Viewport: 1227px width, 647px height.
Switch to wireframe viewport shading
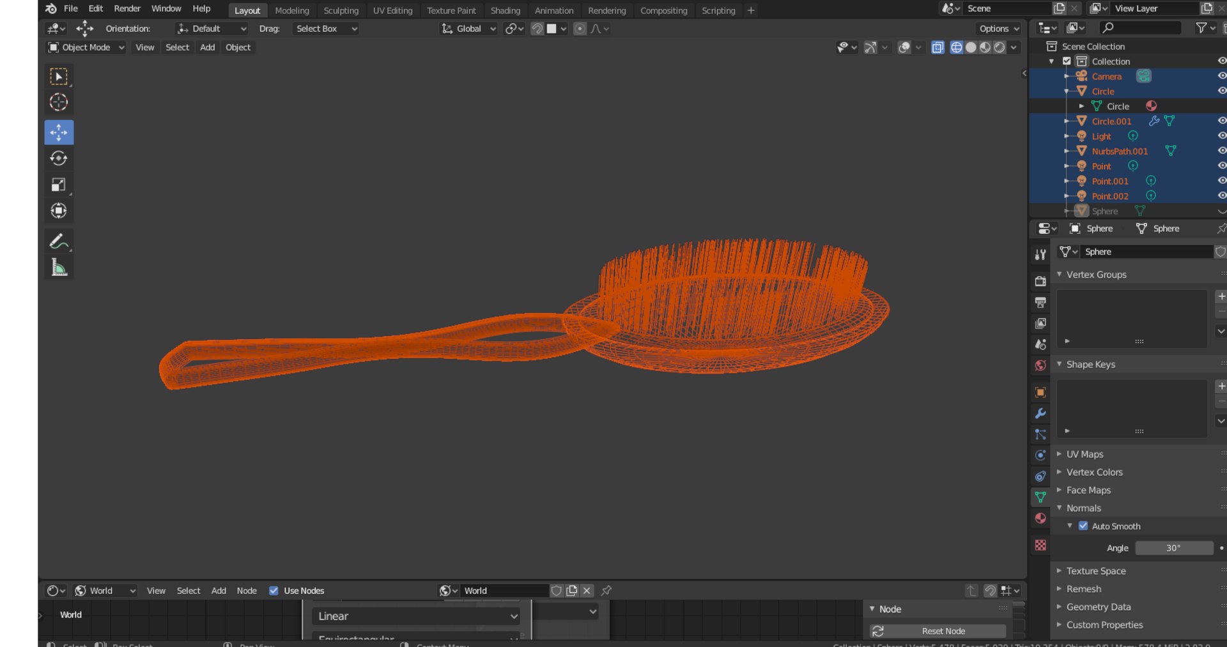[957, 47]
